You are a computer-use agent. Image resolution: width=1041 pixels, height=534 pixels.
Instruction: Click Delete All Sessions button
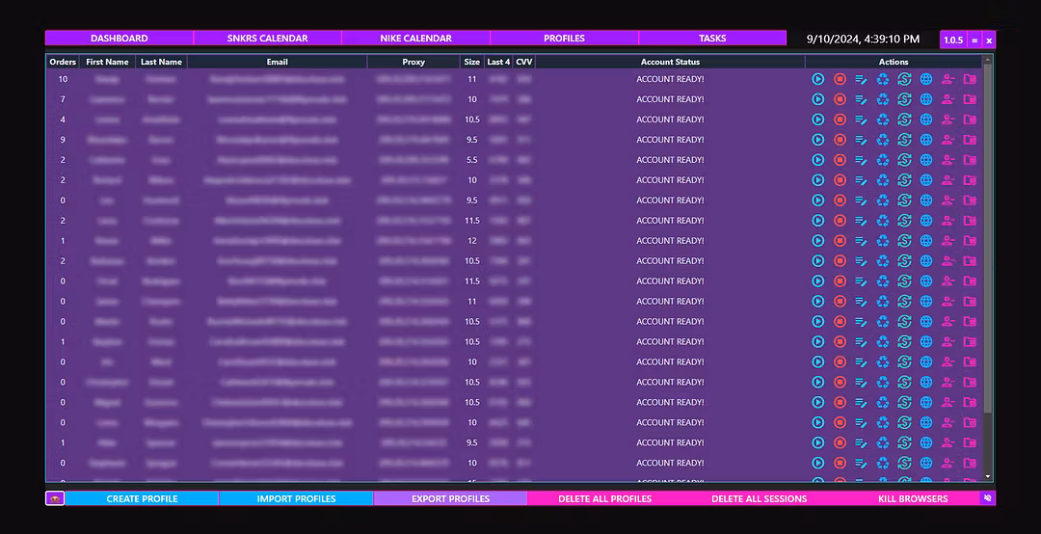point(759,498)
